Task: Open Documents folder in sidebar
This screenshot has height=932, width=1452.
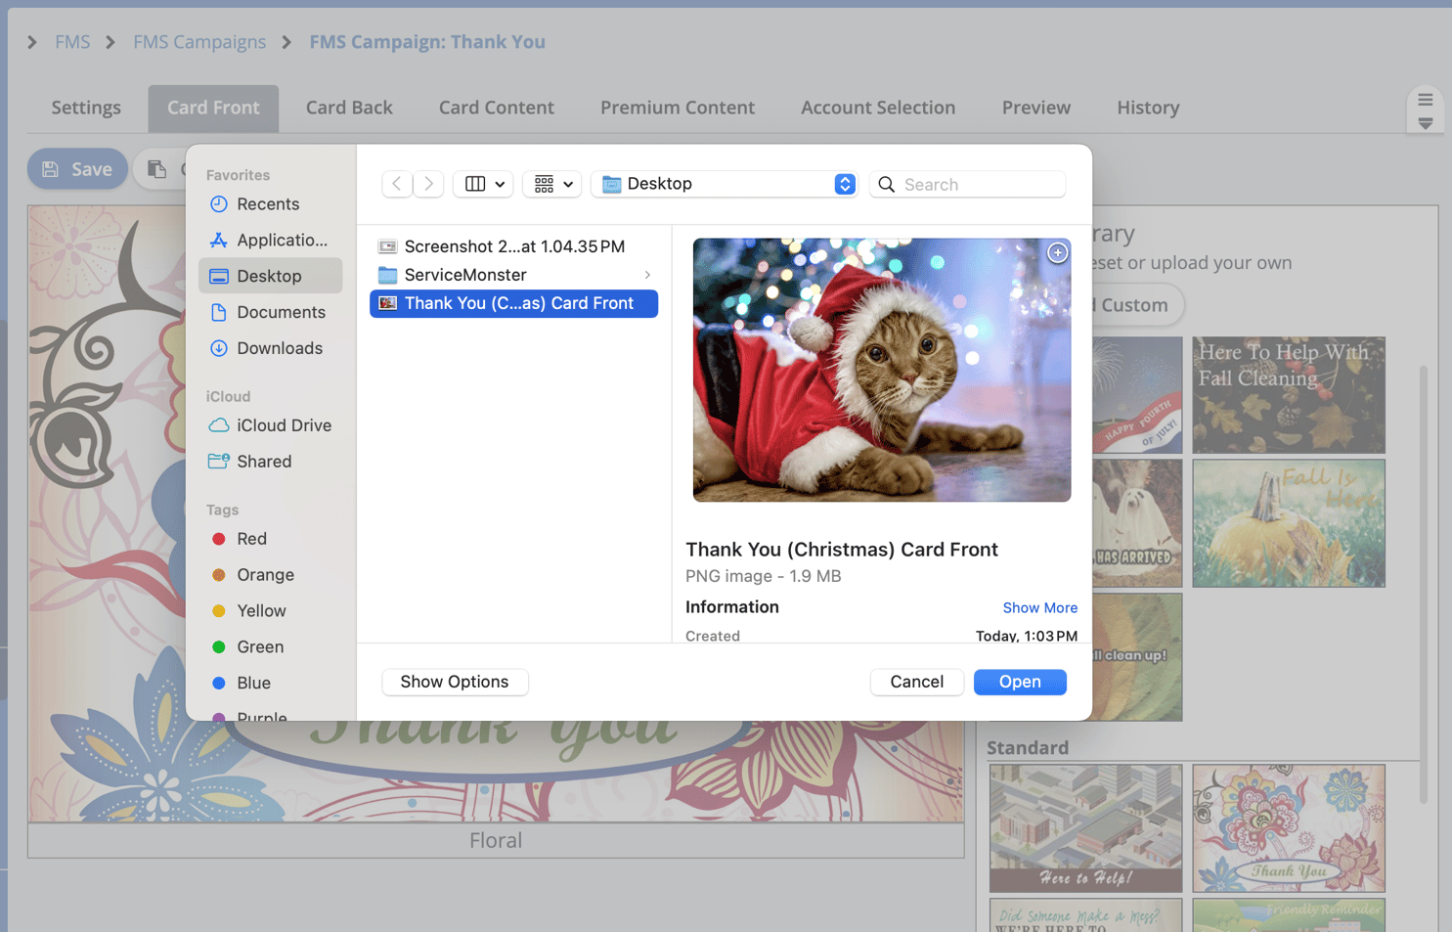Action: coord(269,312)
